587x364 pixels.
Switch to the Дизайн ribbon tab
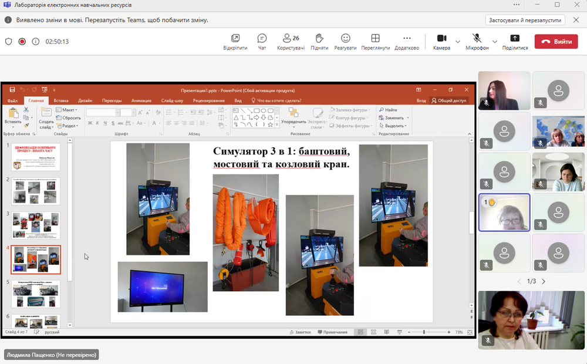click(85, 100)
